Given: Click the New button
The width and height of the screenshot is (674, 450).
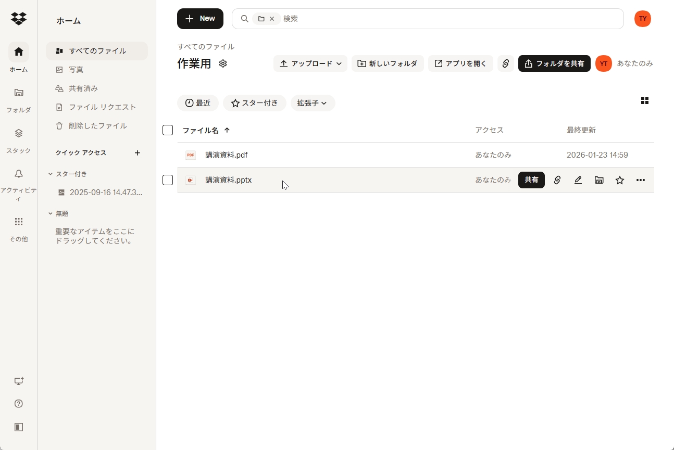Looking at the screenshot, I should point(200,19).
